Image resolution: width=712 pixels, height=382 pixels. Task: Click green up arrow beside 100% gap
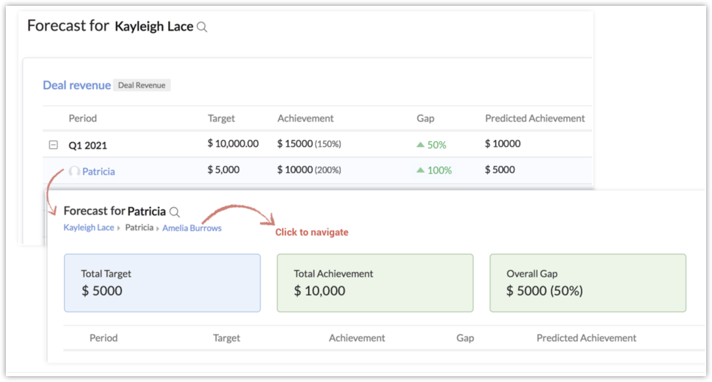420,171
